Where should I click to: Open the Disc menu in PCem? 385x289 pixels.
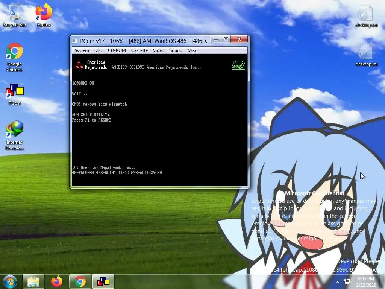pos(98,50)
